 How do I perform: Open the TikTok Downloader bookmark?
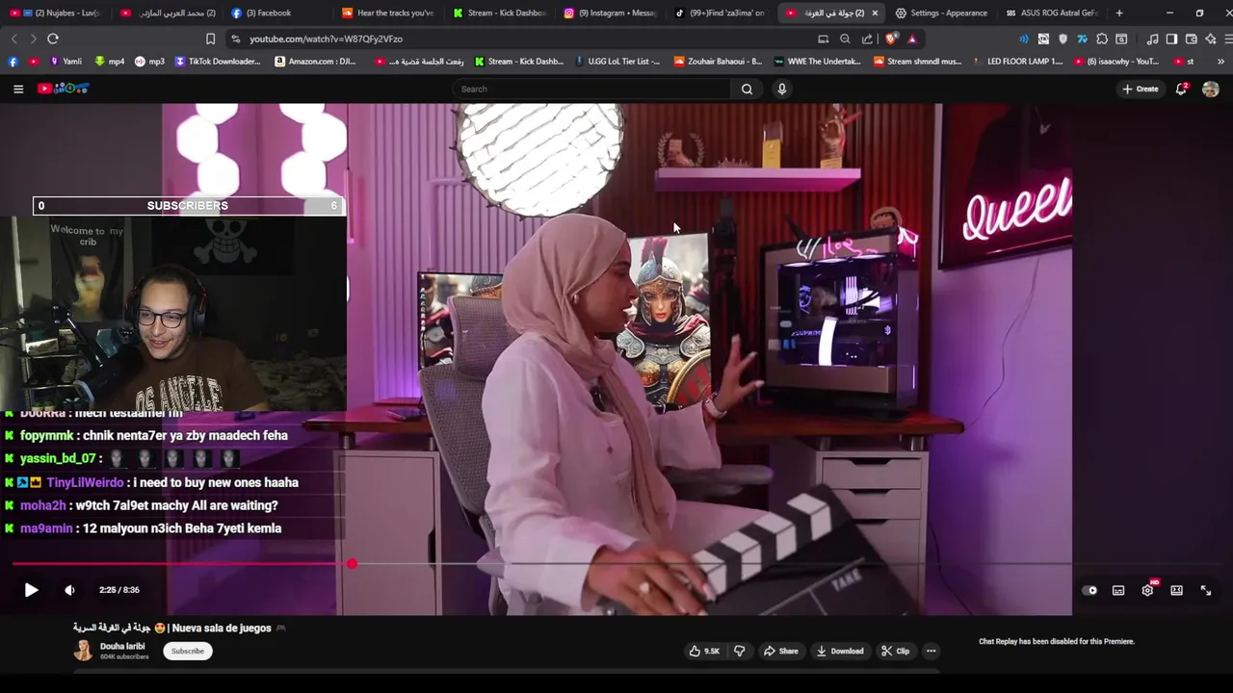tap(218, 61)
